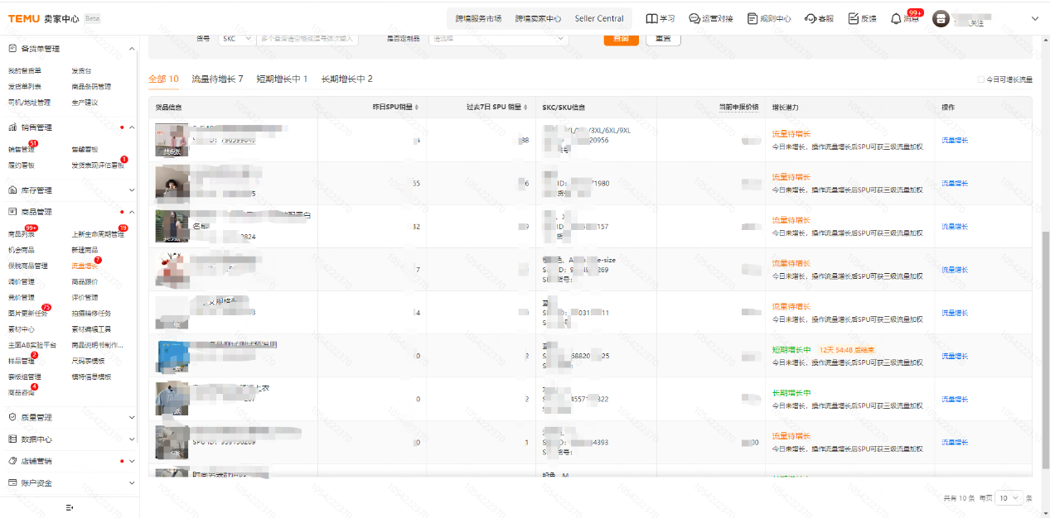Open the 消息 notification bell
The width and height of the screenshot is (1050, 518).
[x=896, y=19]
